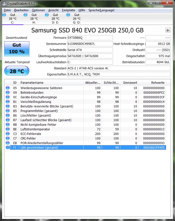This screenshot has height=221, width=175.
Task: Switch to the H: disk tab
Action: tap(34, 19)
